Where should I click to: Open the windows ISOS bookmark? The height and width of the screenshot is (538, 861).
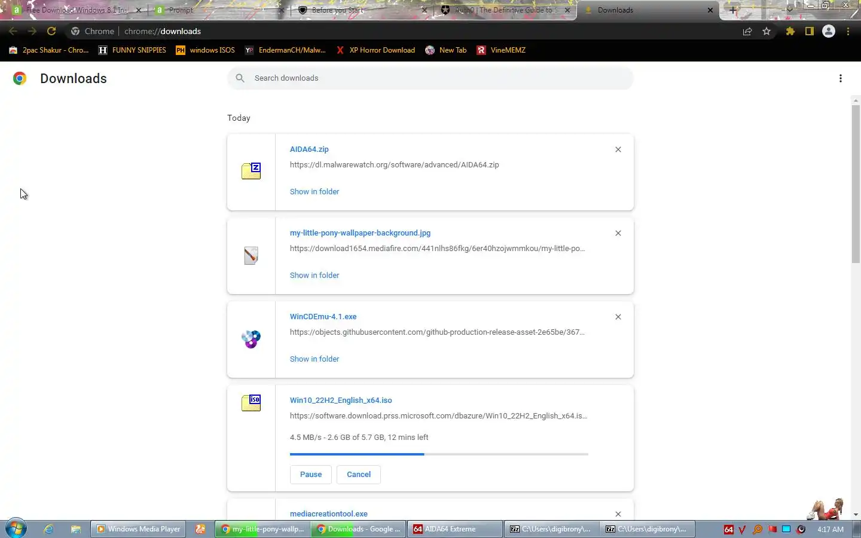tap(205, 50)
